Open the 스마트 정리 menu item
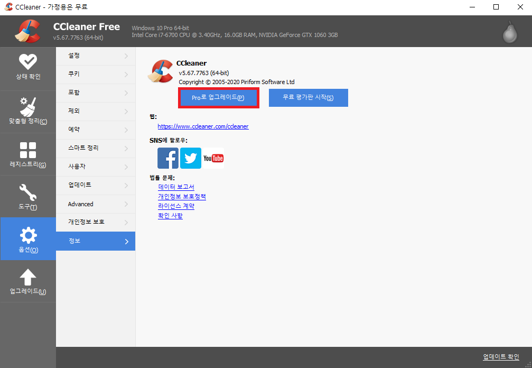This screenshot has width=532, height=368. tap(96, 149)
